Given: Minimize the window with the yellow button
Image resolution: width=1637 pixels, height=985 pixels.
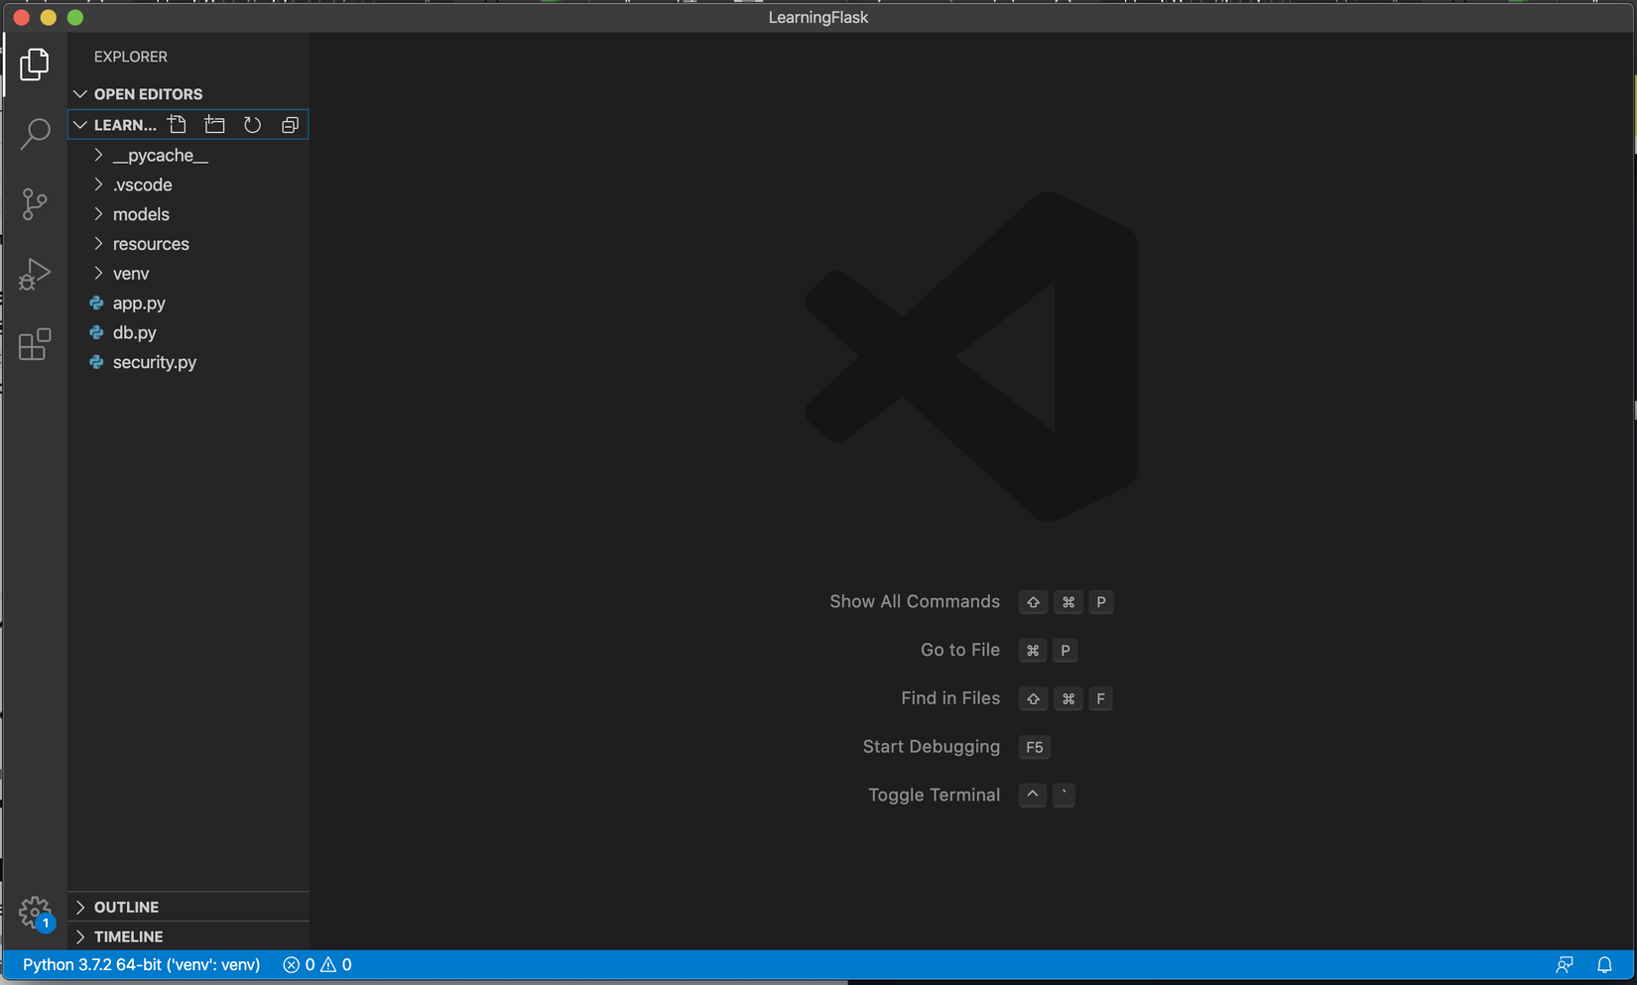Looking at the screenshot, I should point(48,18).
